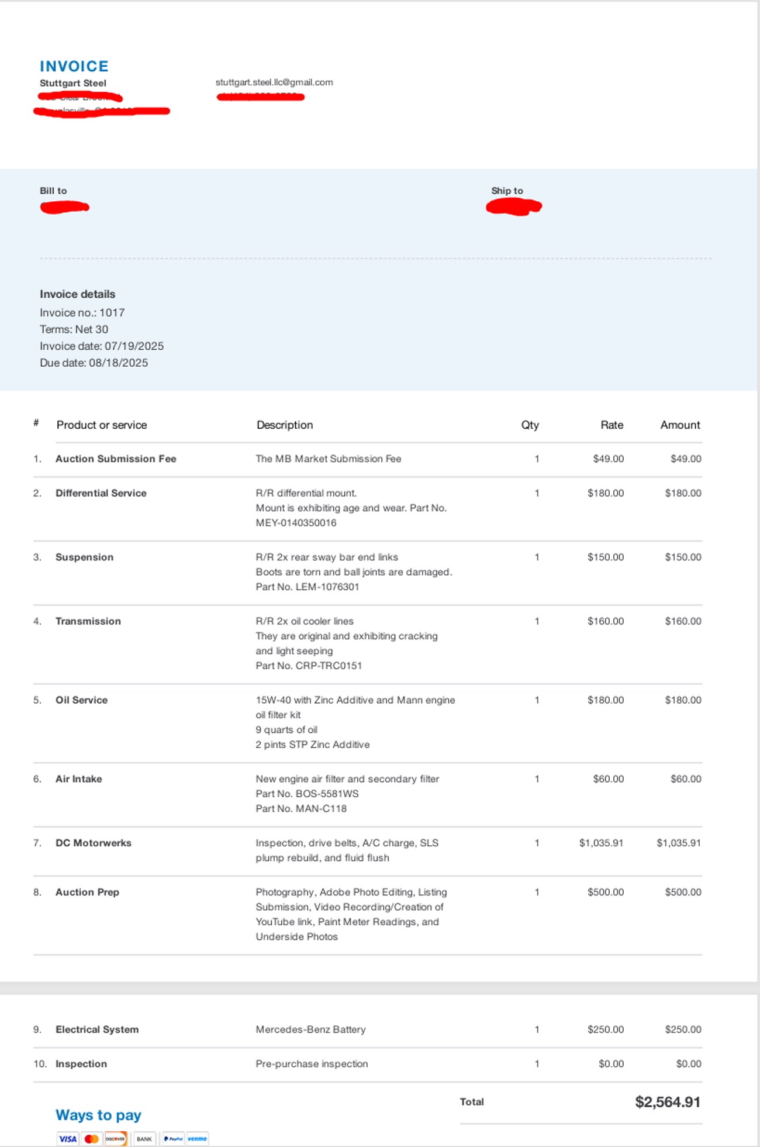This screenshot has width=760, height=1147.
Task: Select the Discover card icon
Action: click(x=115, y=1138)
